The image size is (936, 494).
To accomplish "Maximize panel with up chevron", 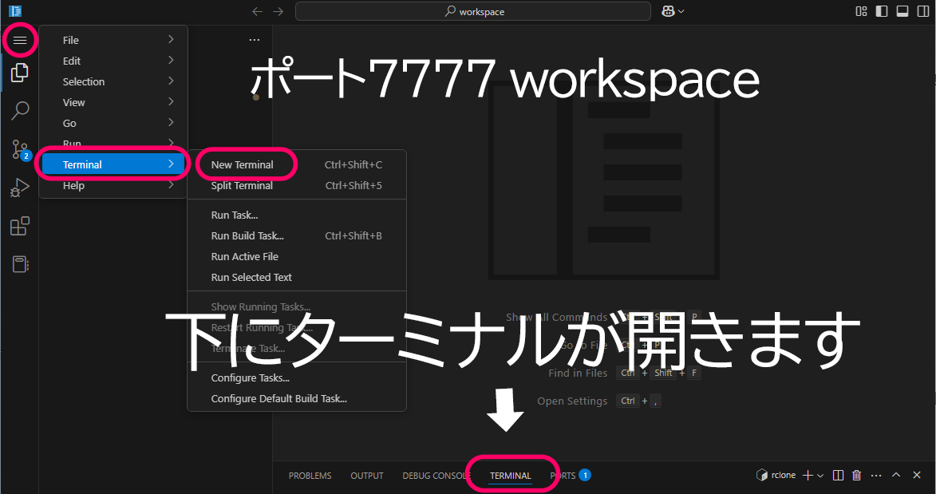I will click(896, 475).
